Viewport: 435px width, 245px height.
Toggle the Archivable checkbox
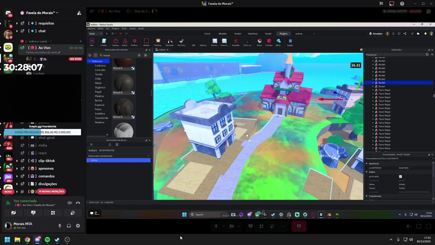click(x=400, y=177)
